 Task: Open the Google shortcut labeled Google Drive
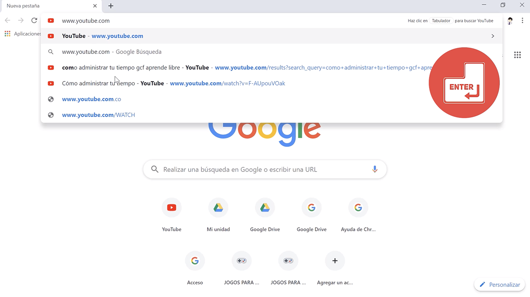coord(312,214)
